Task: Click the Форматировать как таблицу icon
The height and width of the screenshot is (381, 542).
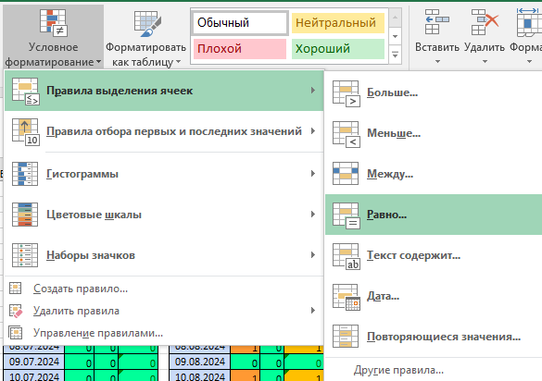Action: coord(147,23)
